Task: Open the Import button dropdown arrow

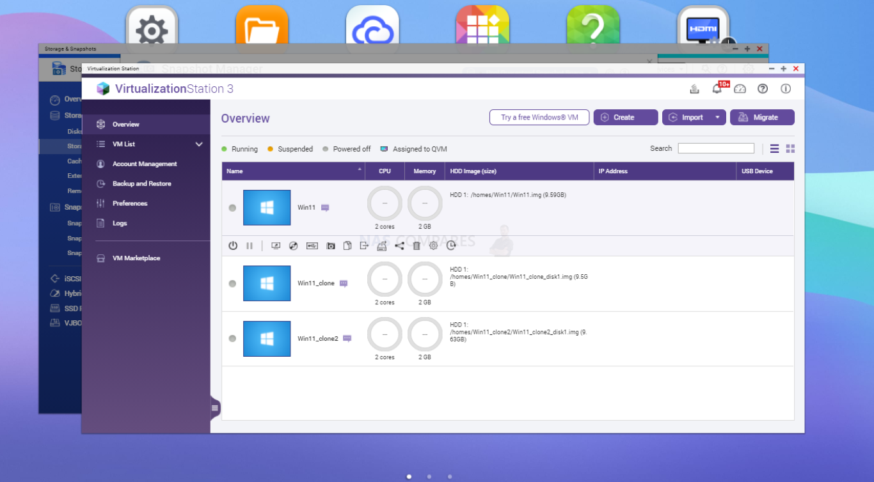Action: click(x=717, y=118)
